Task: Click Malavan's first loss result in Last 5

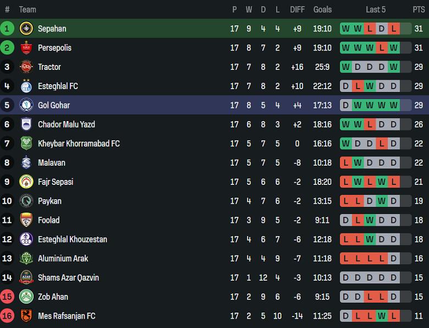Action: click(x=345, y=163)
